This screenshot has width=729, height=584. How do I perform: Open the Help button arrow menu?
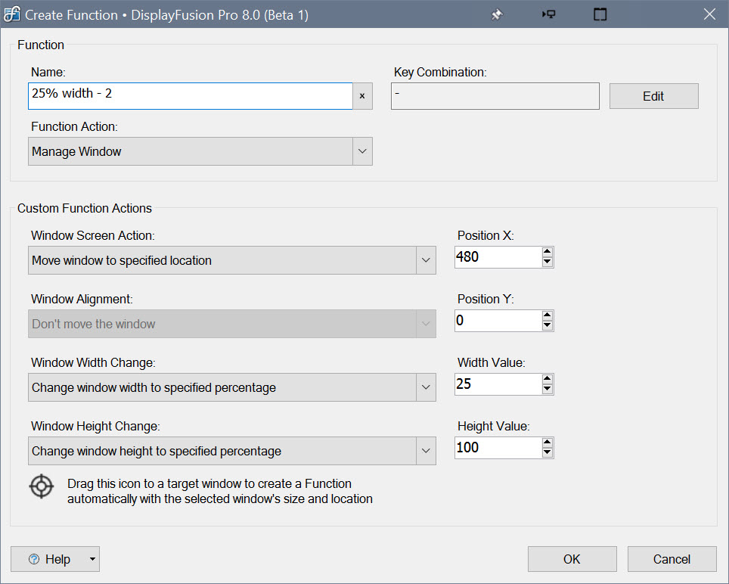[x=92, y=559]
